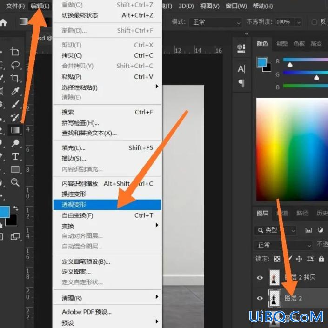328x328 pixels.
Task: Click the 不透明度 100% value field
Action: click(284, 22)
